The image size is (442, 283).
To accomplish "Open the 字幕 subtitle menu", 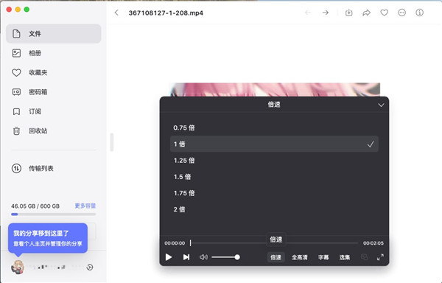I will [323, 257].
